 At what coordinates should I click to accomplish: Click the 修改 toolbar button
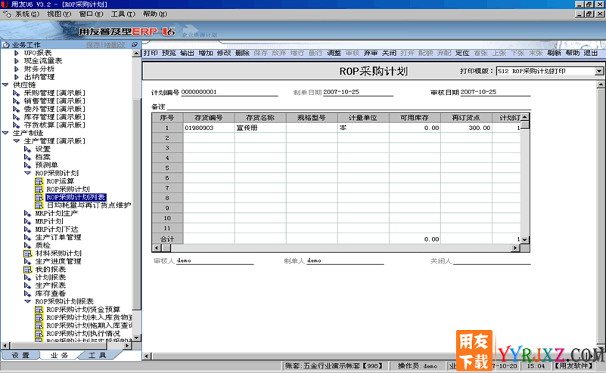pyautogui.click(x=224, y=53)
